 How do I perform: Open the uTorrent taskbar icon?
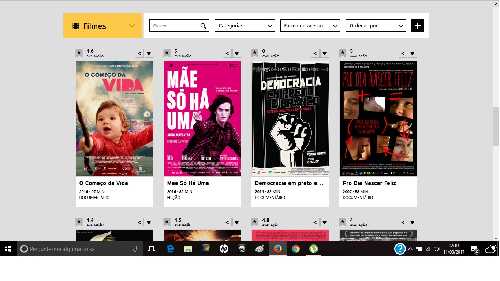click(314, 249)
